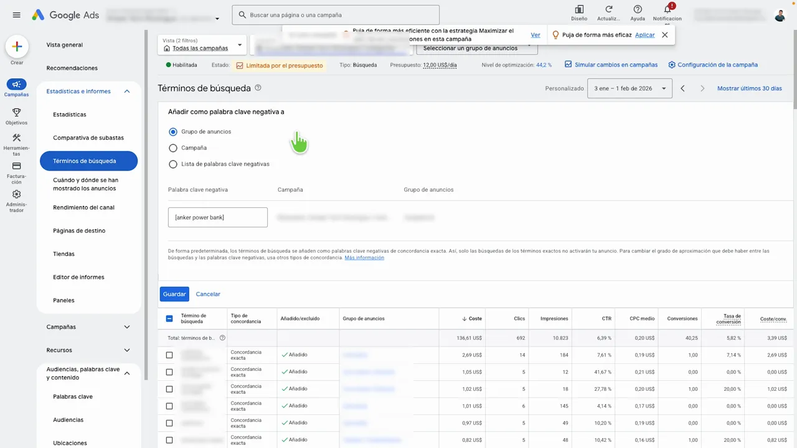797x448 pixels.
Task: Open Recomendaciones in sidebar
Action: point(72,68)
